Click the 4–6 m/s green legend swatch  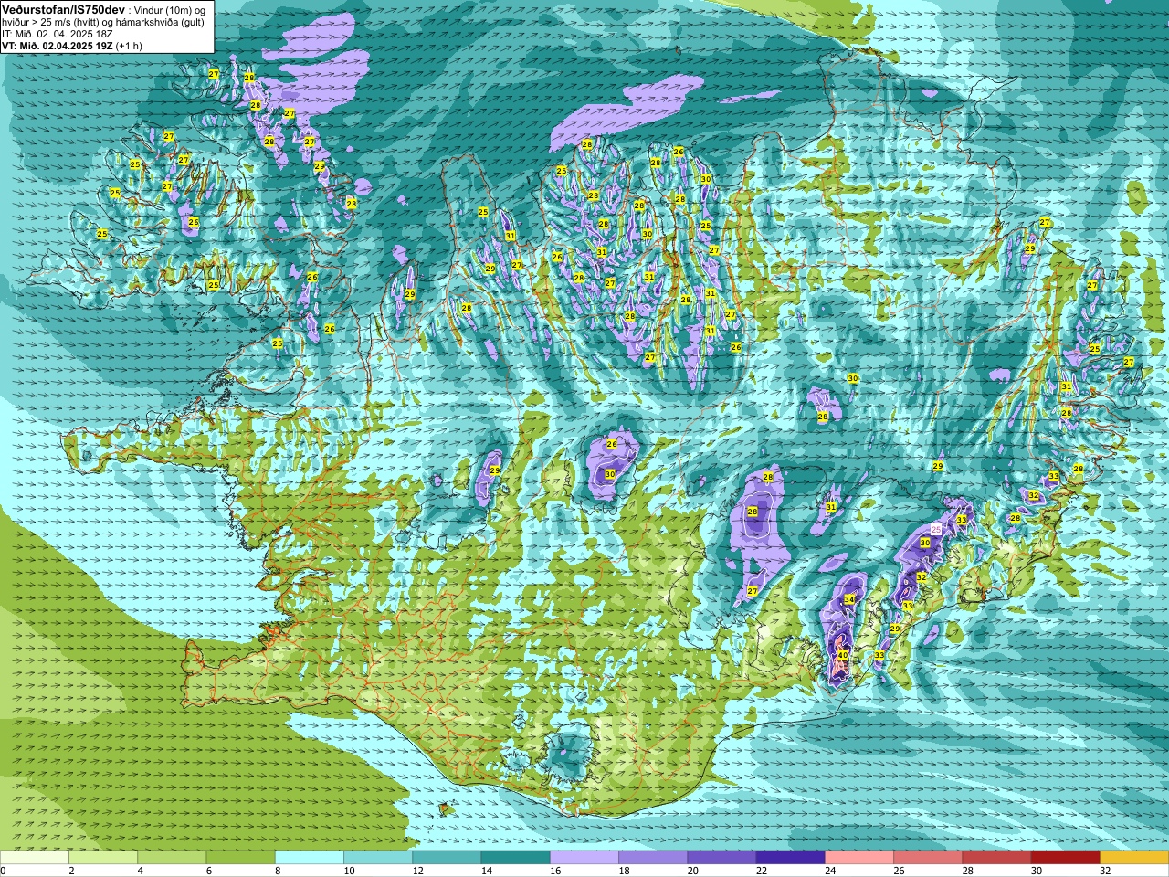[172, 858]
